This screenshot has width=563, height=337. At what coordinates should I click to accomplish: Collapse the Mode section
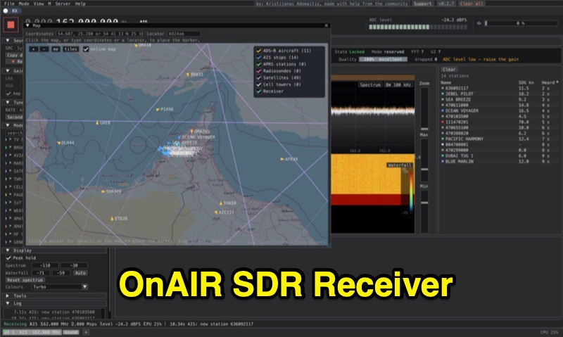pyautogui.click(x=8, y=125)
